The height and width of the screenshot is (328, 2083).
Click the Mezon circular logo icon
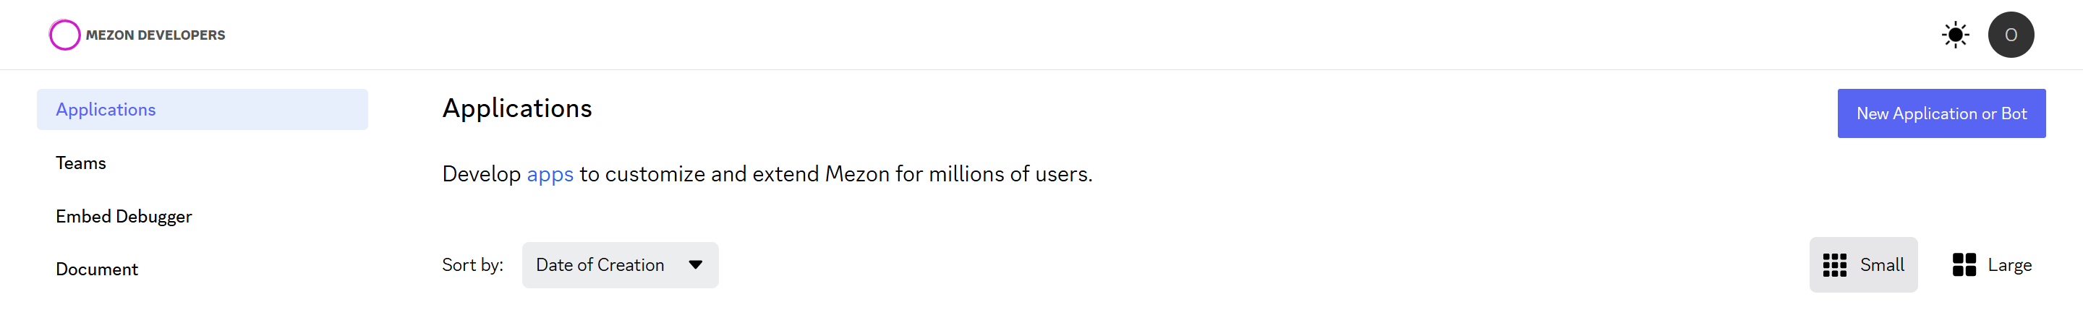click(64, 35)
